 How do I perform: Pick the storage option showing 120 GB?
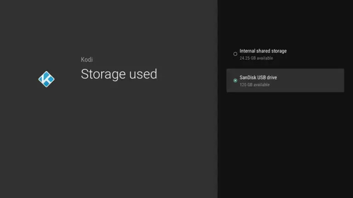point(285,80)
